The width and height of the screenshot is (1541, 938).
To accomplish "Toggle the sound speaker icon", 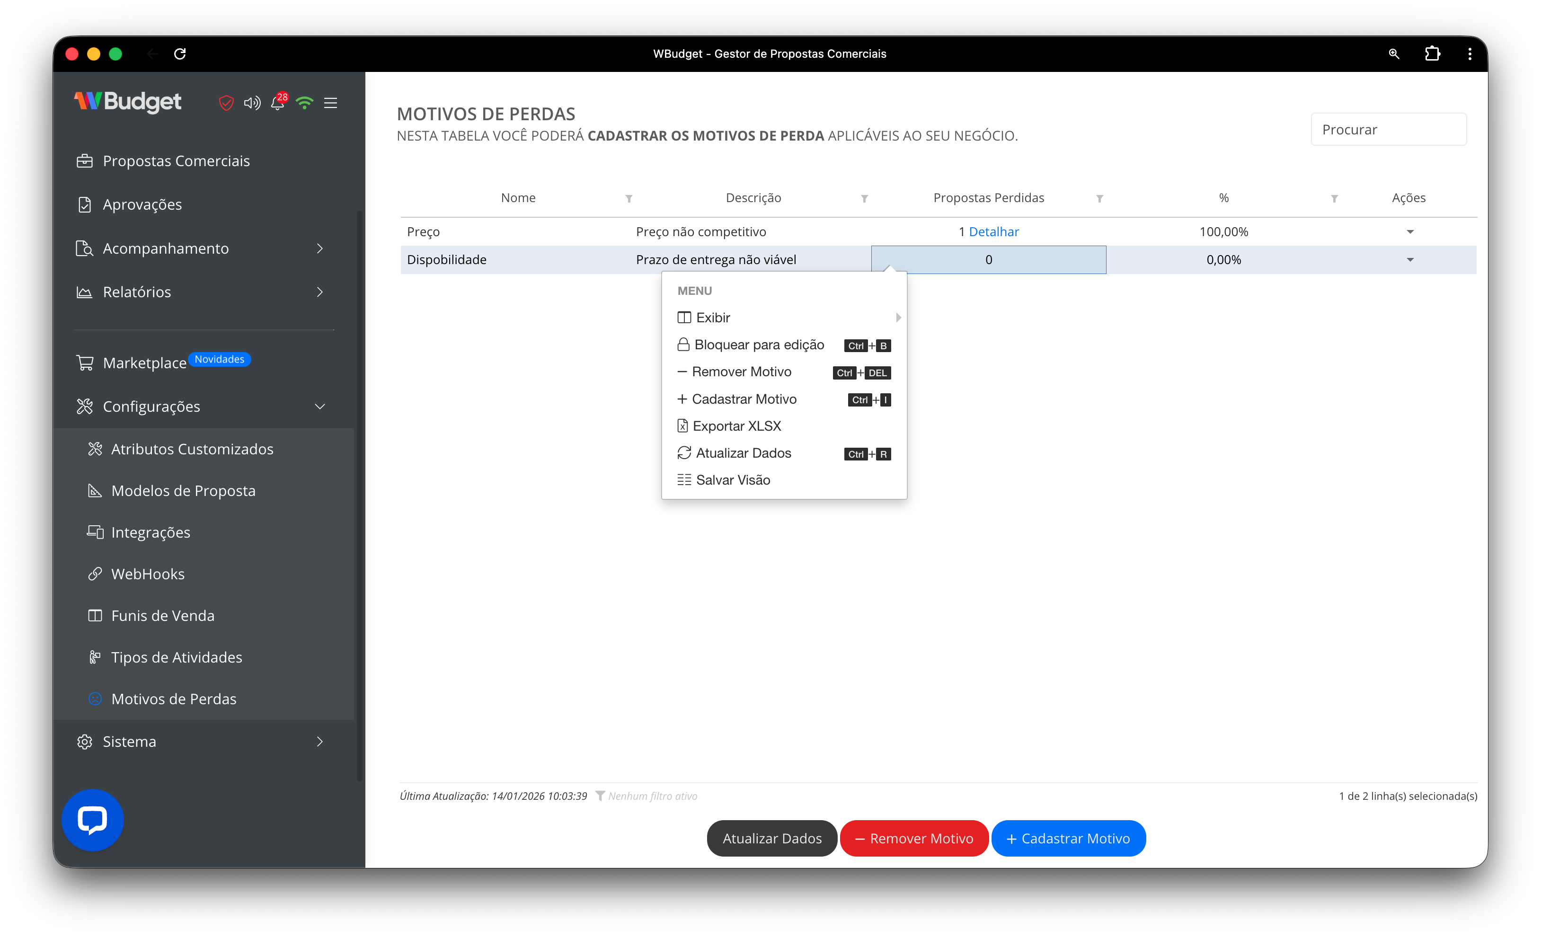I will (252, 103).
